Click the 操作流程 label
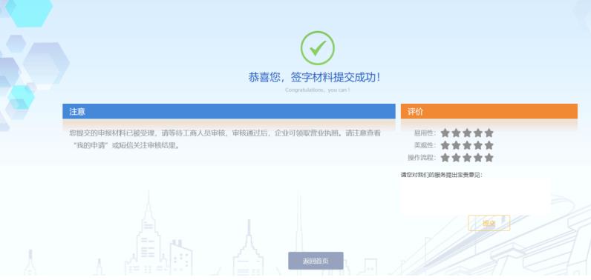The image size is (591, 280). (x=422, y=158)
